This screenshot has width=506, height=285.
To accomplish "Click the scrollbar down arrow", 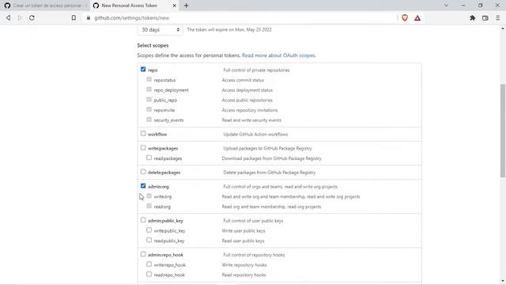I will pyautogui.click(x=503, y=281).
